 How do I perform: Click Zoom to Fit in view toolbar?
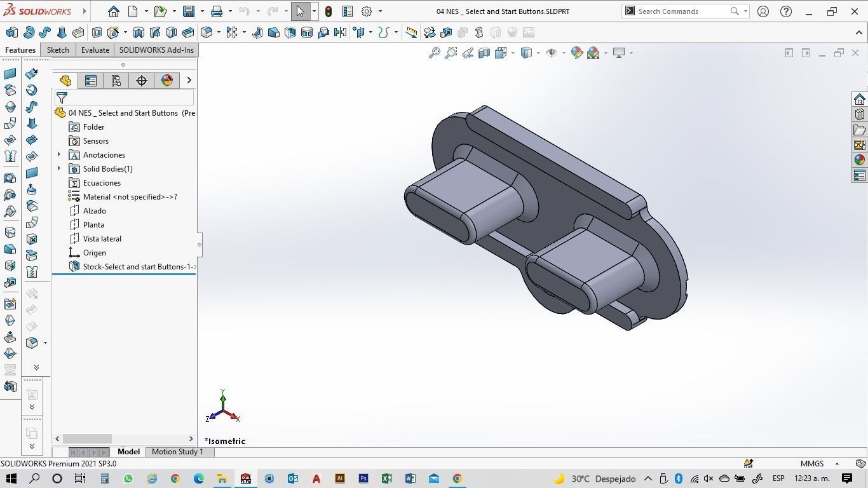435,53
